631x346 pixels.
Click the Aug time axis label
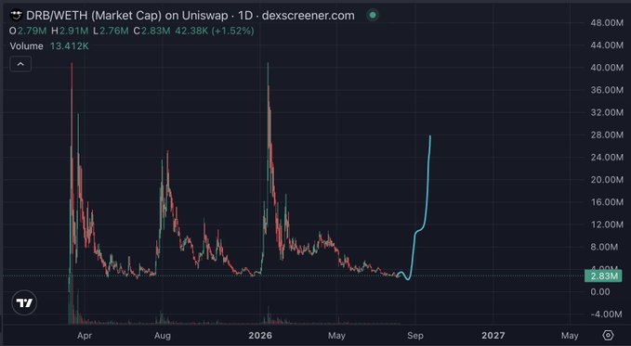[163, 335]
